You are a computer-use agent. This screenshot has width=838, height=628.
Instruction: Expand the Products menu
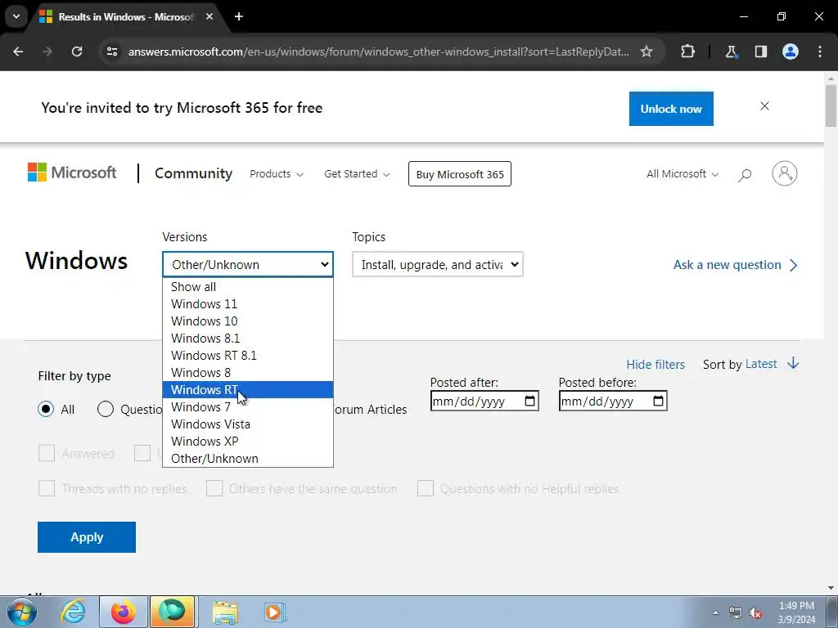tap(277, 174)
